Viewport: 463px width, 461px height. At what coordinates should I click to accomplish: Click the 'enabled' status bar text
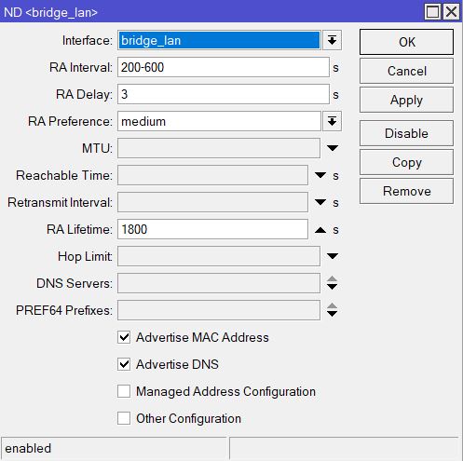28,449
